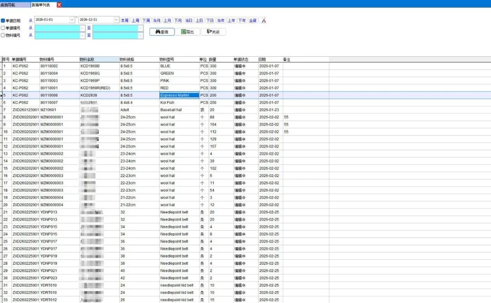Set date range to 当年

pyautogui.click(x=221, y=20)
